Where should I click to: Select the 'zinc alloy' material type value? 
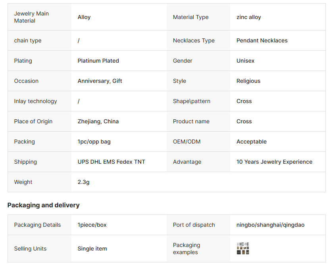click(x=248, y=17)
